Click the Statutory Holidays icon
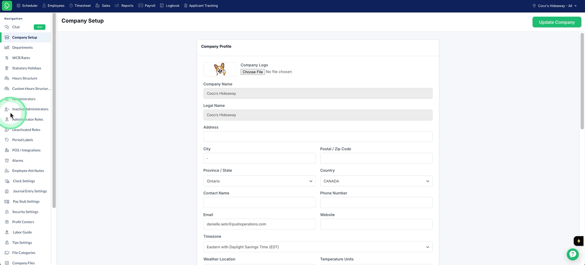 [x=7, y=68]
